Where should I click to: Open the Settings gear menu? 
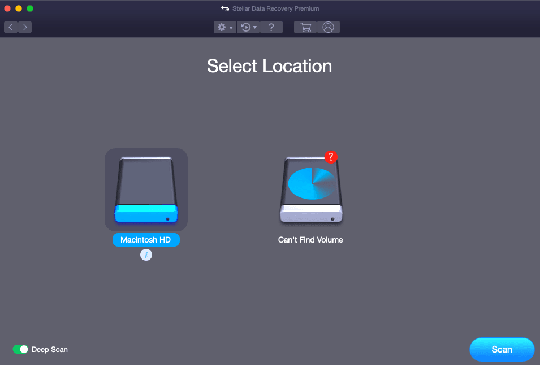click(x=222, y=27)
